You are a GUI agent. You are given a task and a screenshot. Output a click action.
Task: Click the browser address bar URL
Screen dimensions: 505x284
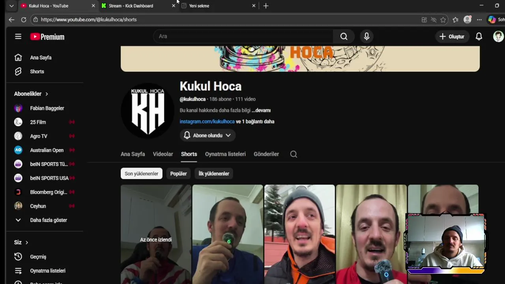pyautogui.click(x=89, y=19)
